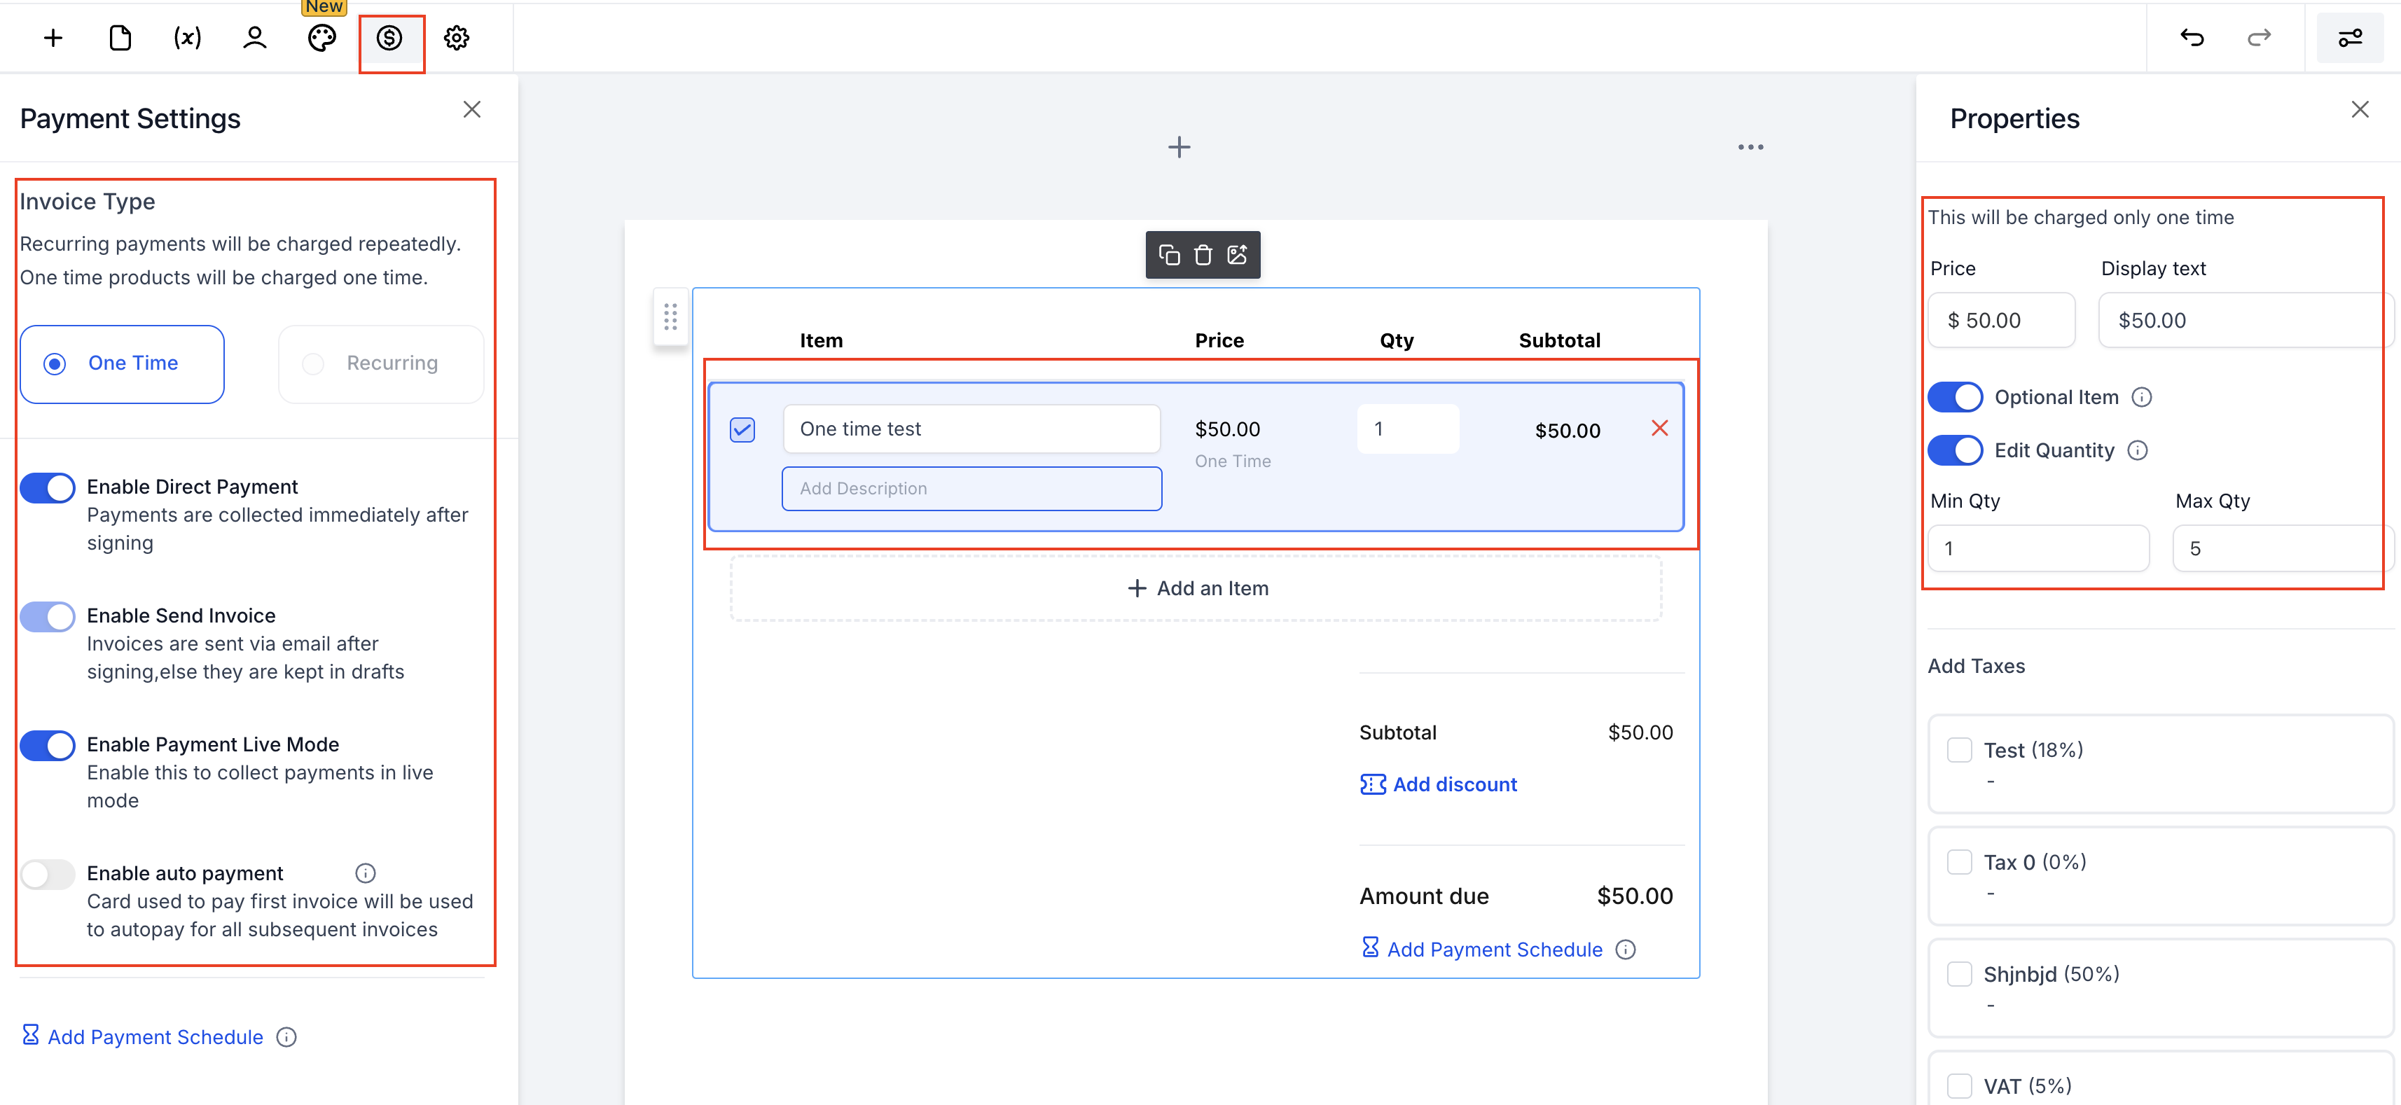Click the Add Description field
Viewport: 2401px width, 1105px height.
click(x=971, y=488)
